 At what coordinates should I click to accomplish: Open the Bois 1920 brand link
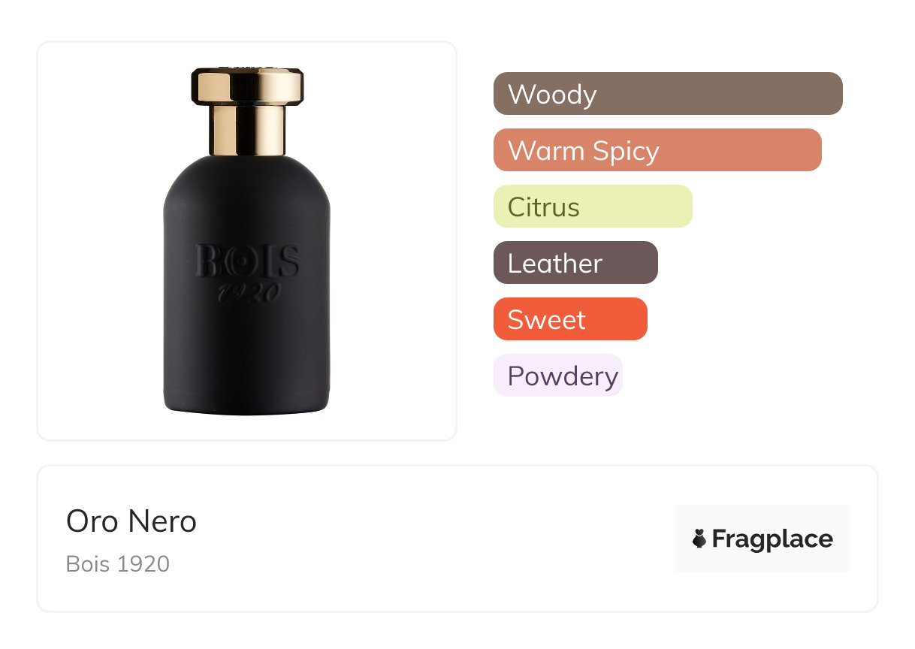(x=118, y=563)
